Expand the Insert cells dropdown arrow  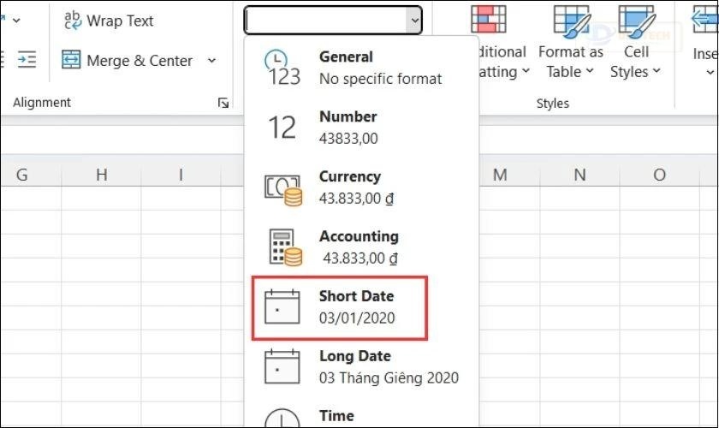[x=710, y=73]
